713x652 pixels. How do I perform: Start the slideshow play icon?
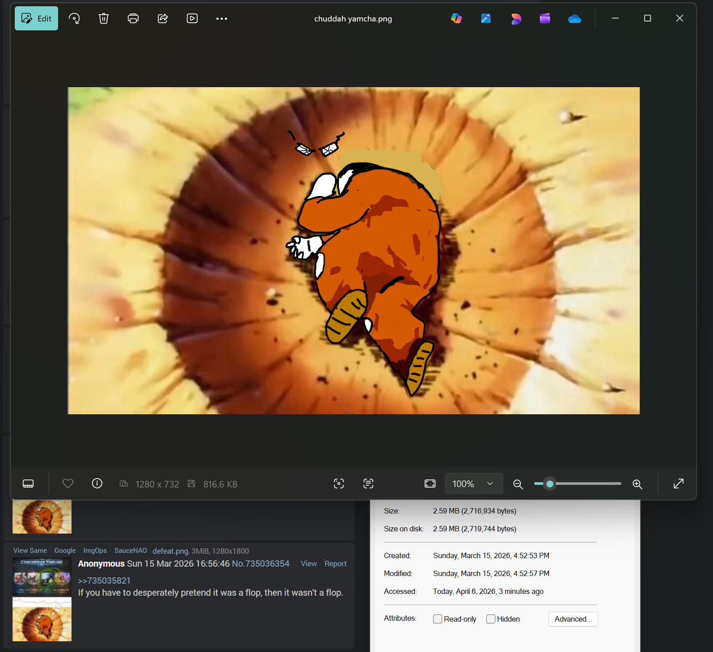(x=192, y=18)
